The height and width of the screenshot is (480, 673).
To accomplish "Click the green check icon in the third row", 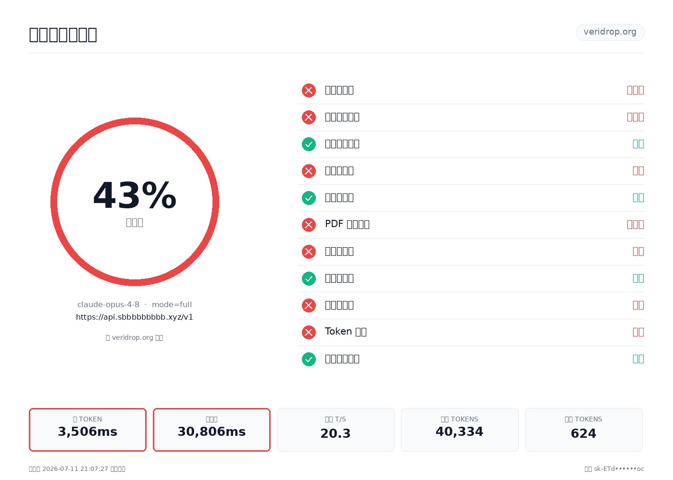I will tap(309, 144).
